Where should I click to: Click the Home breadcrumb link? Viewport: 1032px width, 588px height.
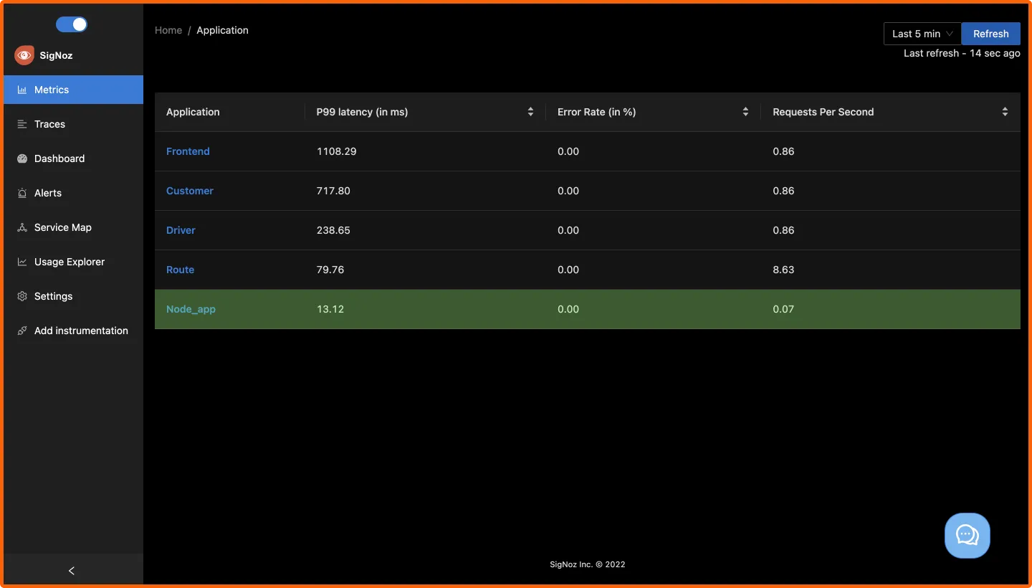[x=168, y=30]
